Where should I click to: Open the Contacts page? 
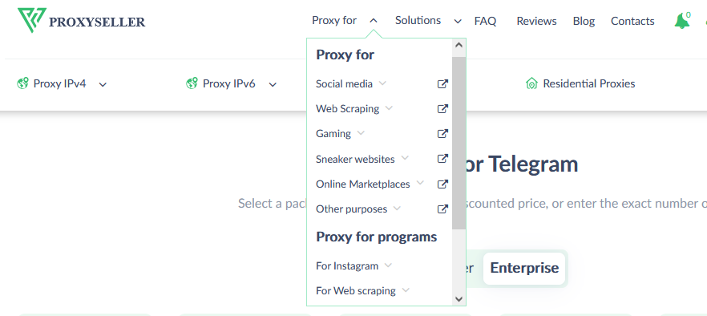pos(632,21)
